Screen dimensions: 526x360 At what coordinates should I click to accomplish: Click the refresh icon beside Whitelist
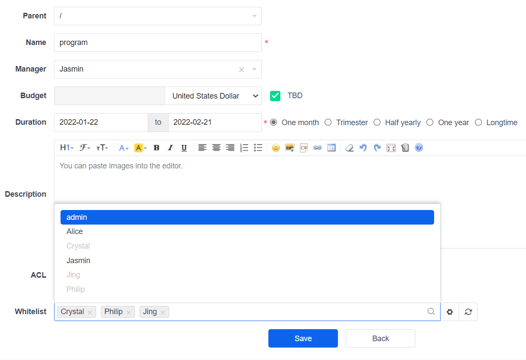pos(468,312)
